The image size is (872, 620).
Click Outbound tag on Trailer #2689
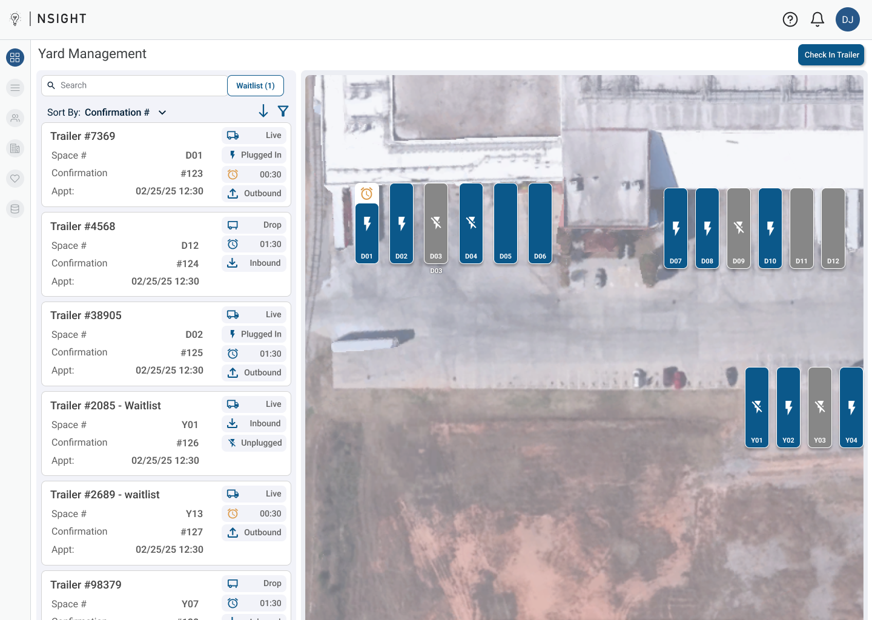click(x=254, y=533)
